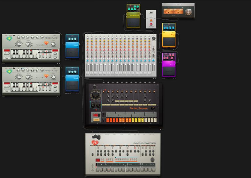
Task: Click the large silver knob on the VU meter unit
Action: click(188, 12)
